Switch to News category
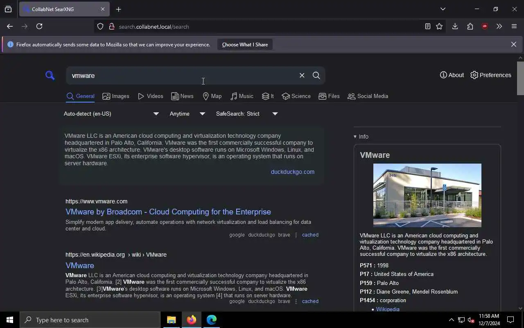Image resolution: width=524 pixels, height=328 pixels. coord(182,96)
